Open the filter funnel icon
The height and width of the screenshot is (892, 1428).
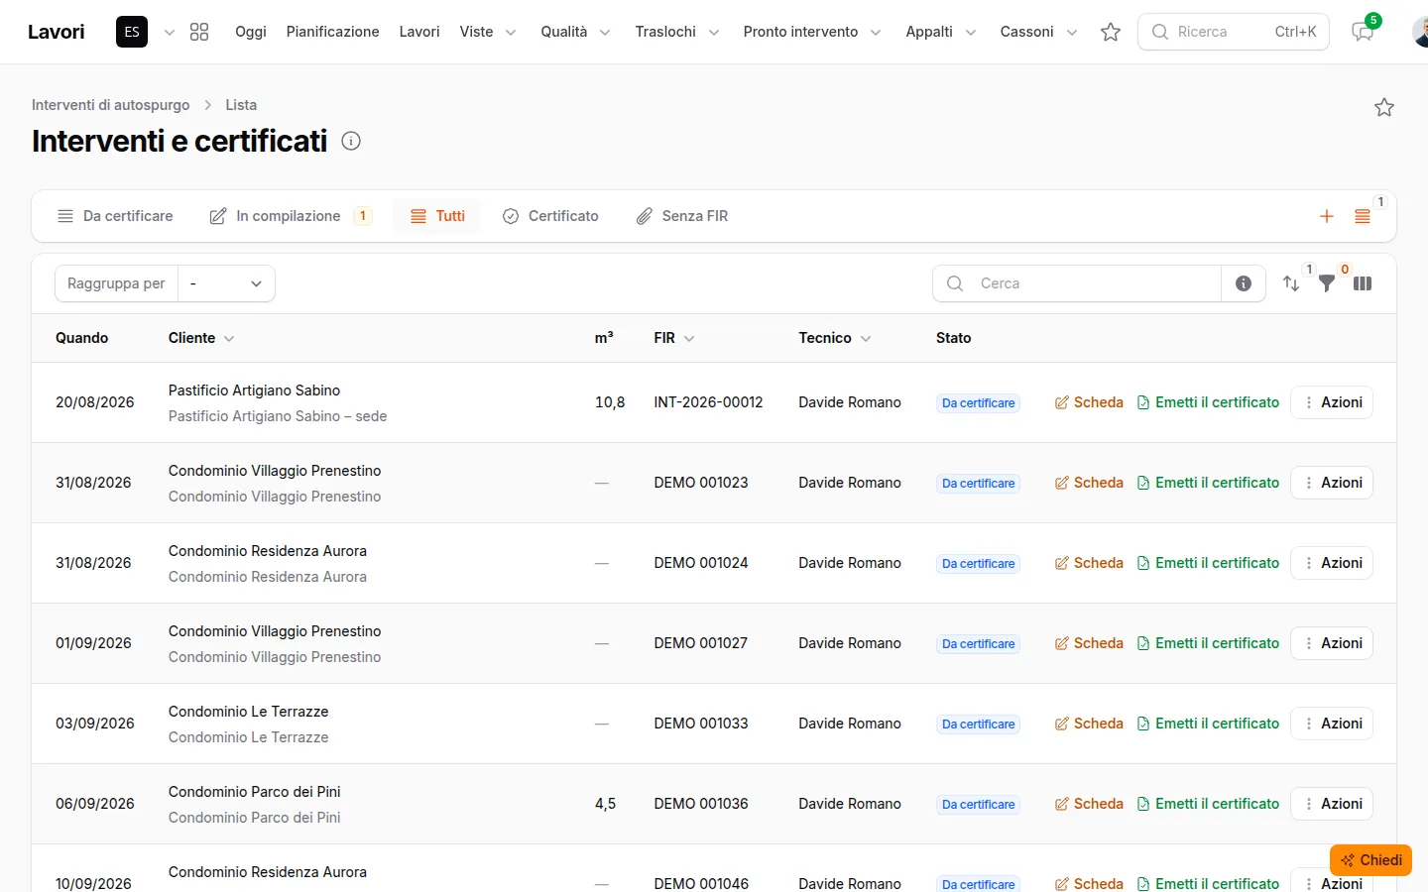tap(1327, 283)
